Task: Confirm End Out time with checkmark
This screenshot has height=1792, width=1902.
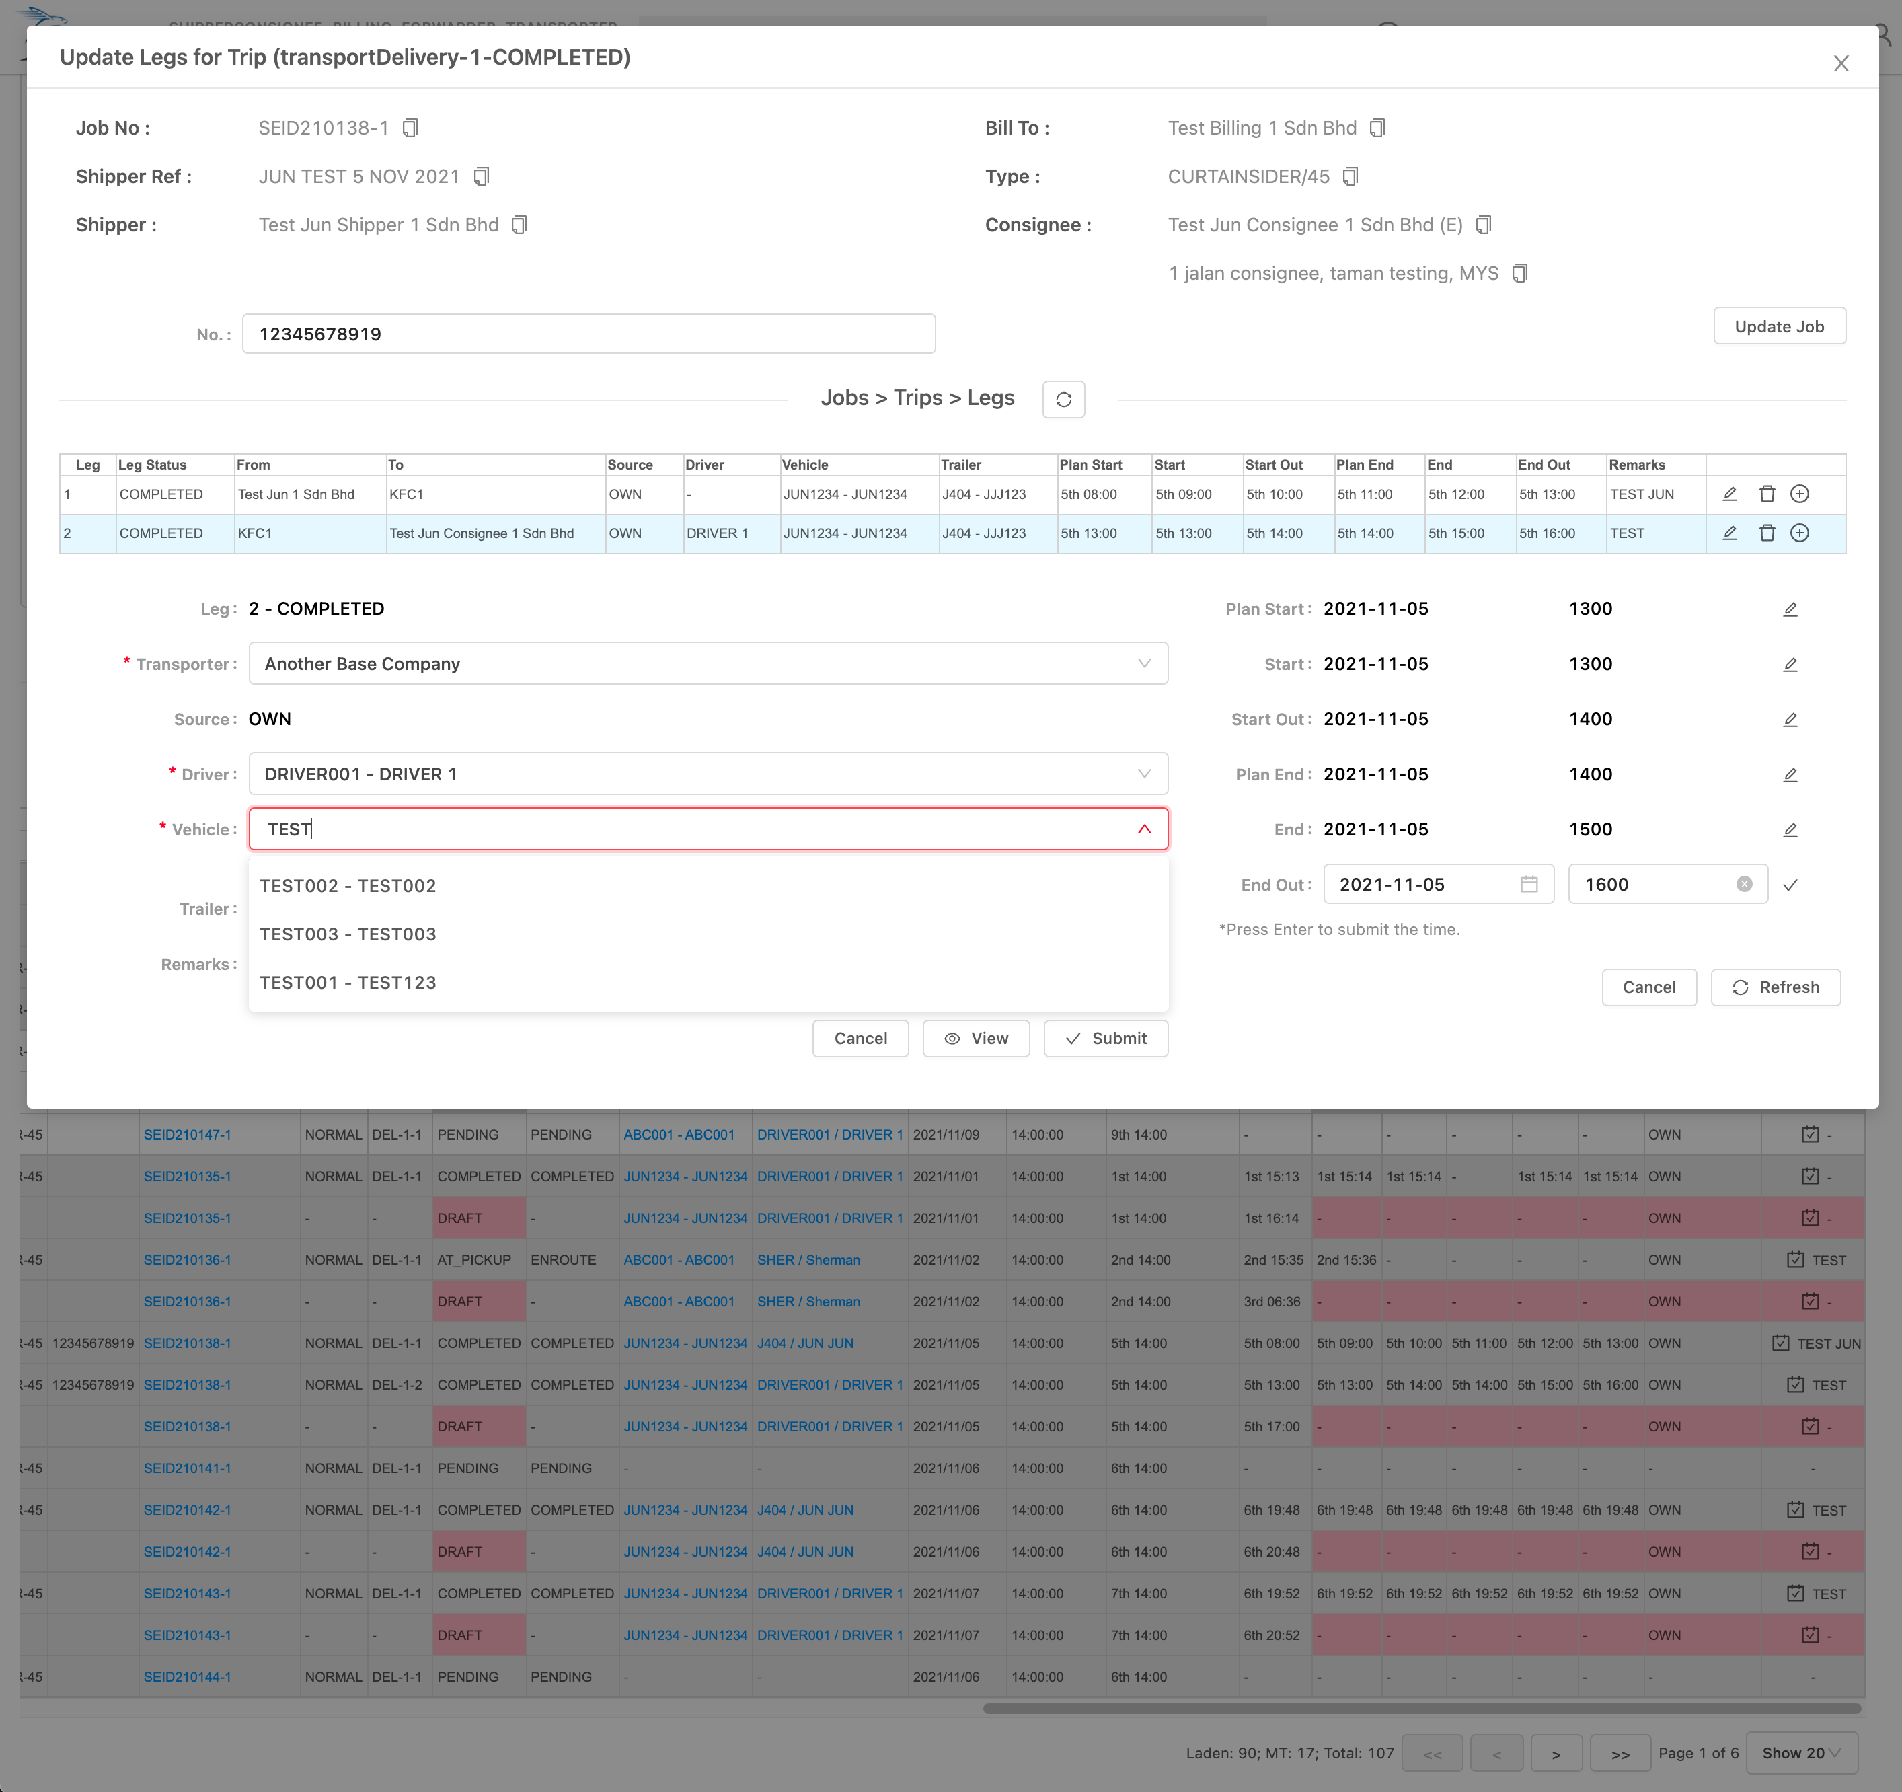Action: [1789, 885]
